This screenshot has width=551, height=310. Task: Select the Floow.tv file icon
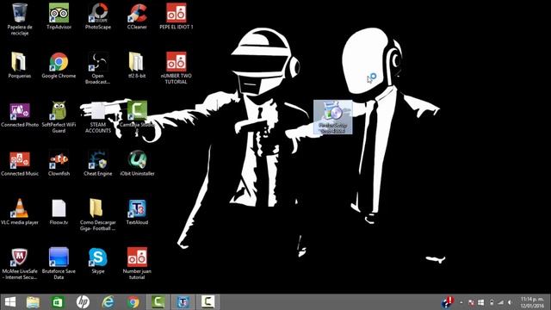pyautogui.click(x=59, y=212)
